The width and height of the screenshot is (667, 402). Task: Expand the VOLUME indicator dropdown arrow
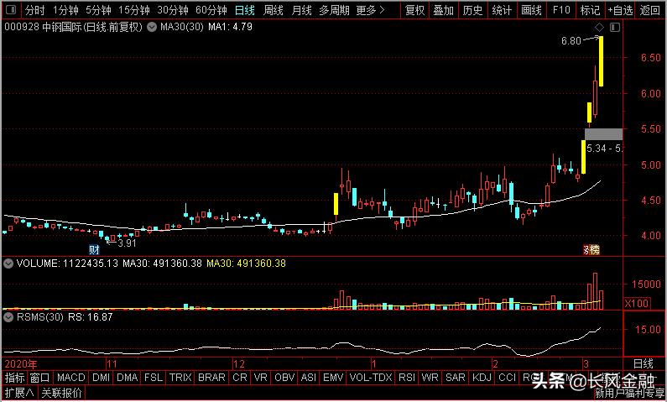(x=8, y=264)
